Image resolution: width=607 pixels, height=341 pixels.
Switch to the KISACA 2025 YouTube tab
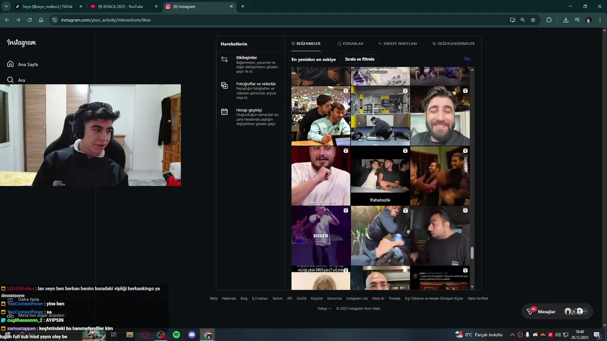coord(124,7)
